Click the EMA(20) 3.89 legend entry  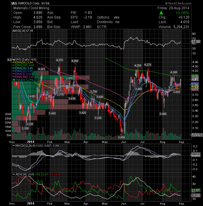[x=24, y=68]
